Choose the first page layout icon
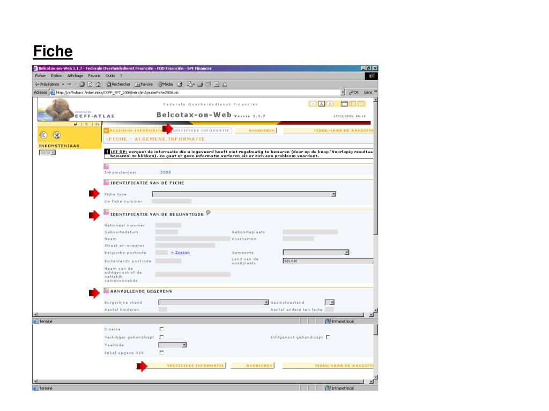This screenshot has width=549, height=411. (x=344, y=104)
